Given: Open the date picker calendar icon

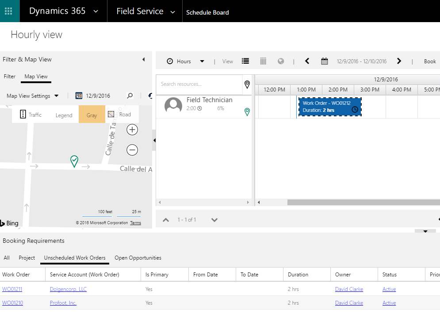Looking at the screenshot, I should pyautogui.click(x=325, y=61).
